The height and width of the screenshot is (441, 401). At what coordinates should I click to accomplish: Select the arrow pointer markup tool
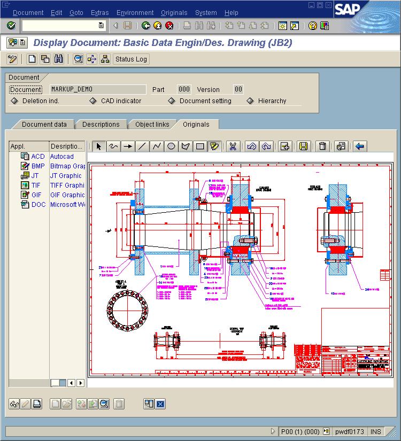99,146
